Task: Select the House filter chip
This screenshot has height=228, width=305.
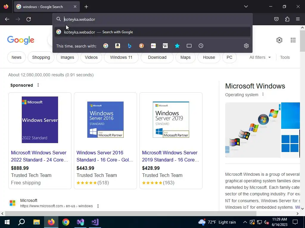Action: pos(209,57)
